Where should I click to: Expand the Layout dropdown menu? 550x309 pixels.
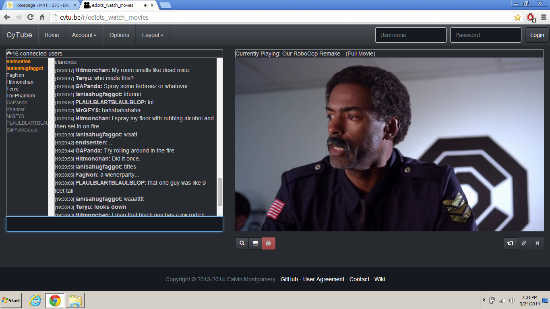click(x=153, y=35)
